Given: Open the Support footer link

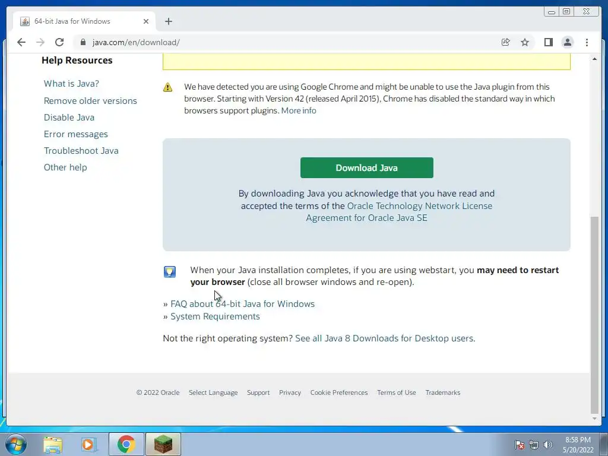Looking at the screenshot, I should tap(258, 392).
